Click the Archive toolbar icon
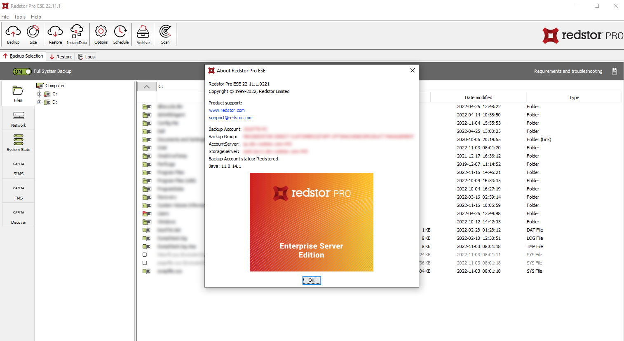The height and width of the screenshot is (341, 624). pos(143,34)
